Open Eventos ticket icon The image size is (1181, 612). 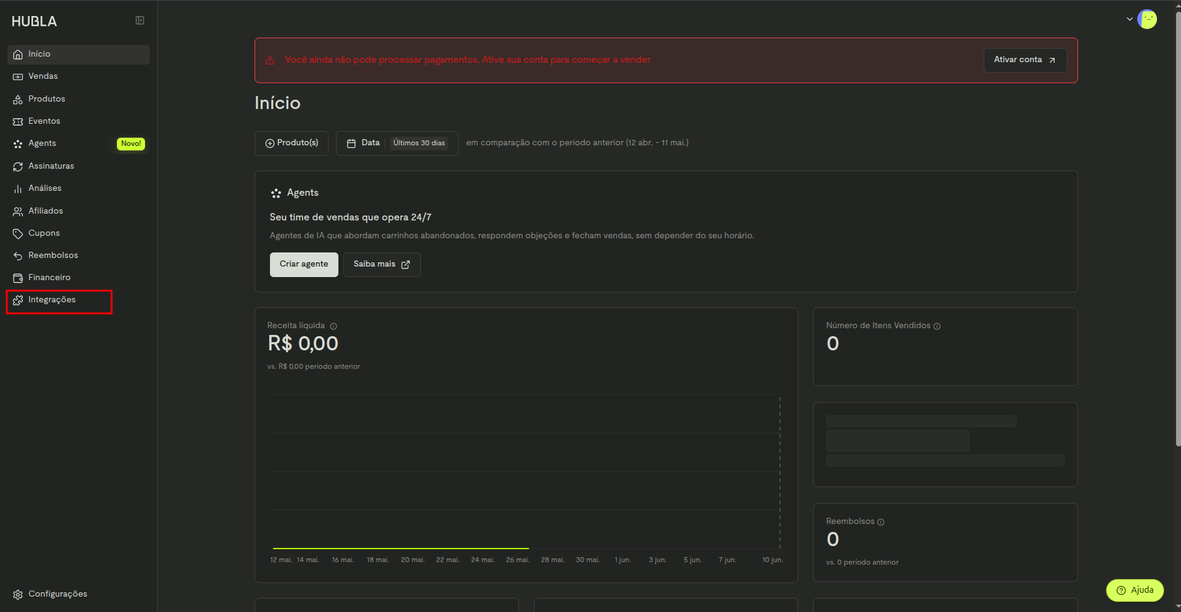point(18,121)
